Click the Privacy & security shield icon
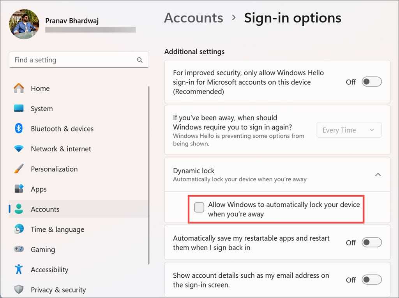Viewport: 399px width, 298px height. pos(19,289)
